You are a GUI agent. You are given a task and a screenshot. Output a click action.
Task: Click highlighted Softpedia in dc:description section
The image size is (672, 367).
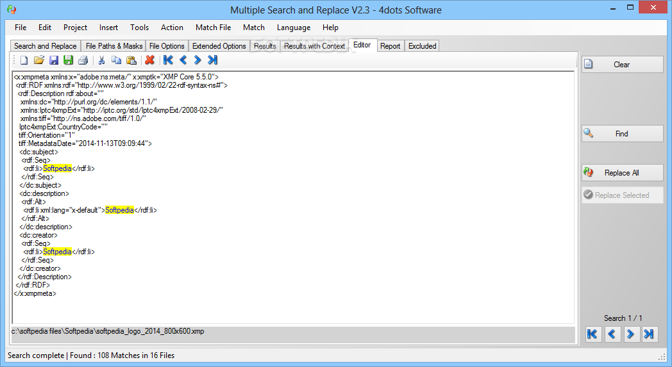pos(119,210)
